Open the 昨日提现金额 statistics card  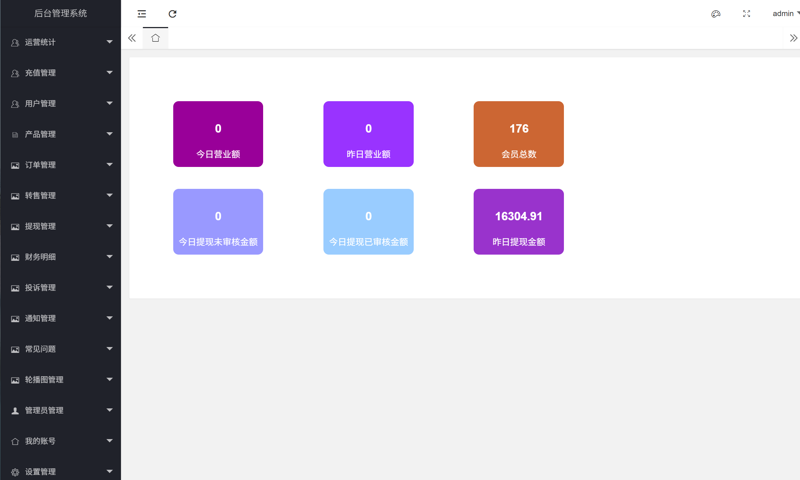click(519, 222)
